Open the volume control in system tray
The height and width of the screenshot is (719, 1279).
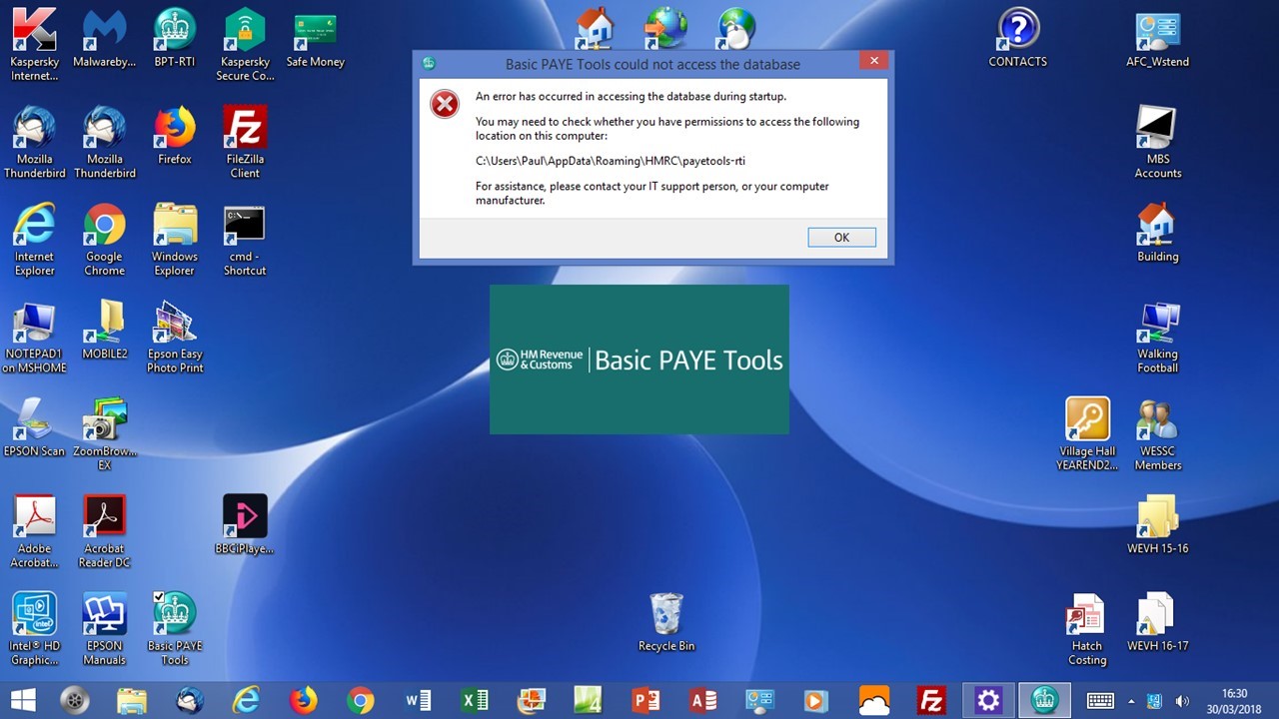click(x=1182, y=701)
